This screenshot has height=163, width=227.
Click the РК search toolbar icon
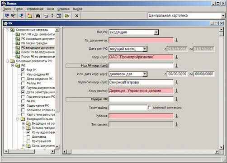point(7,15)
